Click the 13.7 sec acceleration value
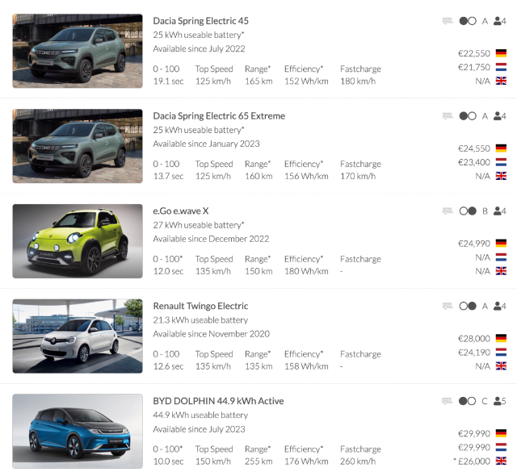 [168, 176]
